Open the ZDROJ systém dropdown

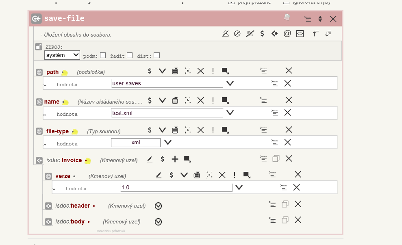[x=62, y=55]
